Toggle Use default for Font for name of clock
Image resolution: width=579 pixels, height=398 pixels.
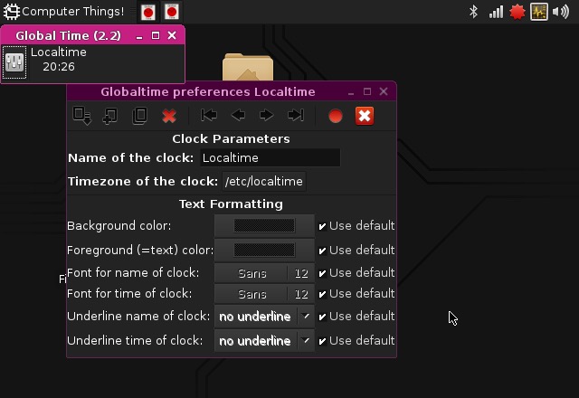323,272
